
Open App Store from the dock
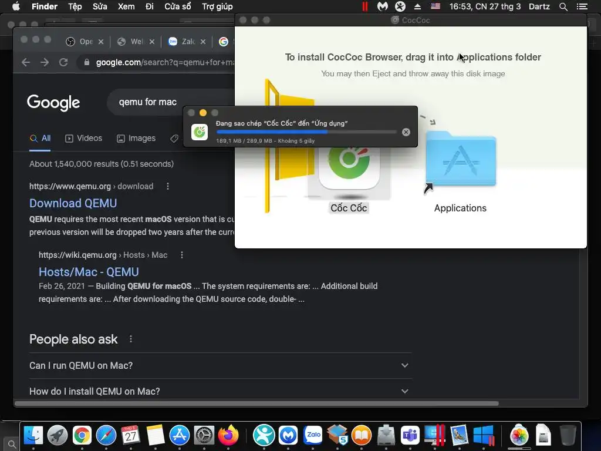pyautogui.click(x=180, y=435)
